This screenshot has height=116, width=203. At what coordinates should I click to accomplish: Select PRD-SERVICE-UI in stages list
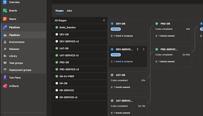pos(80,69)
